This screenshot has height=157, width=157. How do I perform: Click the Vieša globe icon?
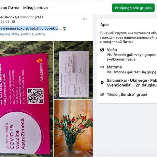coord(102,50)
